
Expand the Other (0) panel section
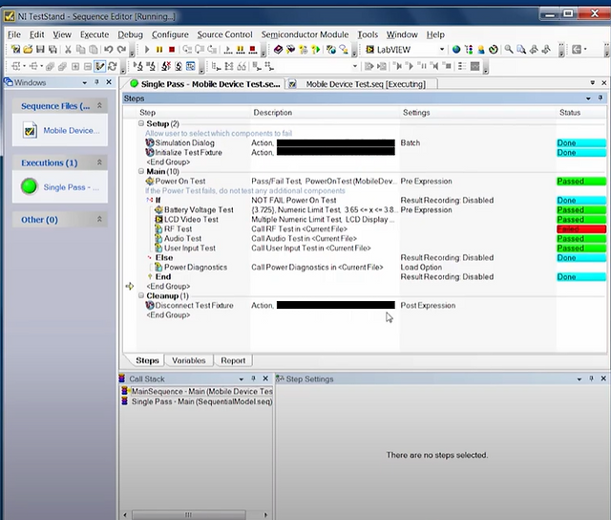[99, 219]
